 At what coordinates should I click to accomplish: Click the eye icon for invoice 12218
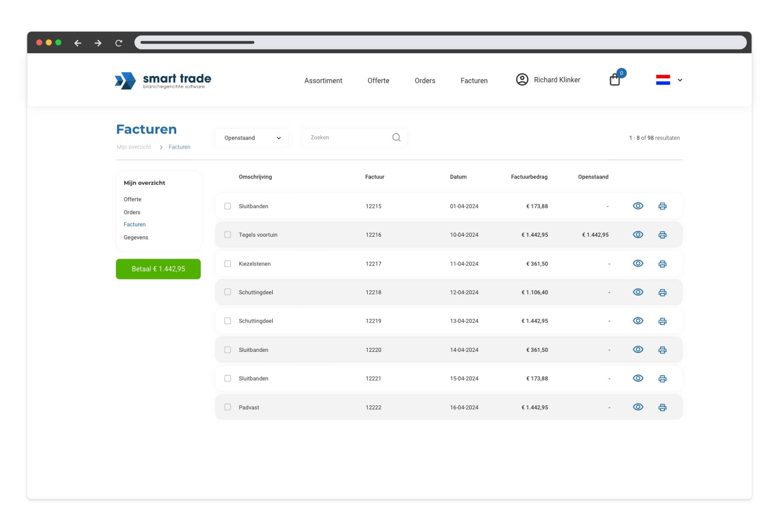pos(638,292)
